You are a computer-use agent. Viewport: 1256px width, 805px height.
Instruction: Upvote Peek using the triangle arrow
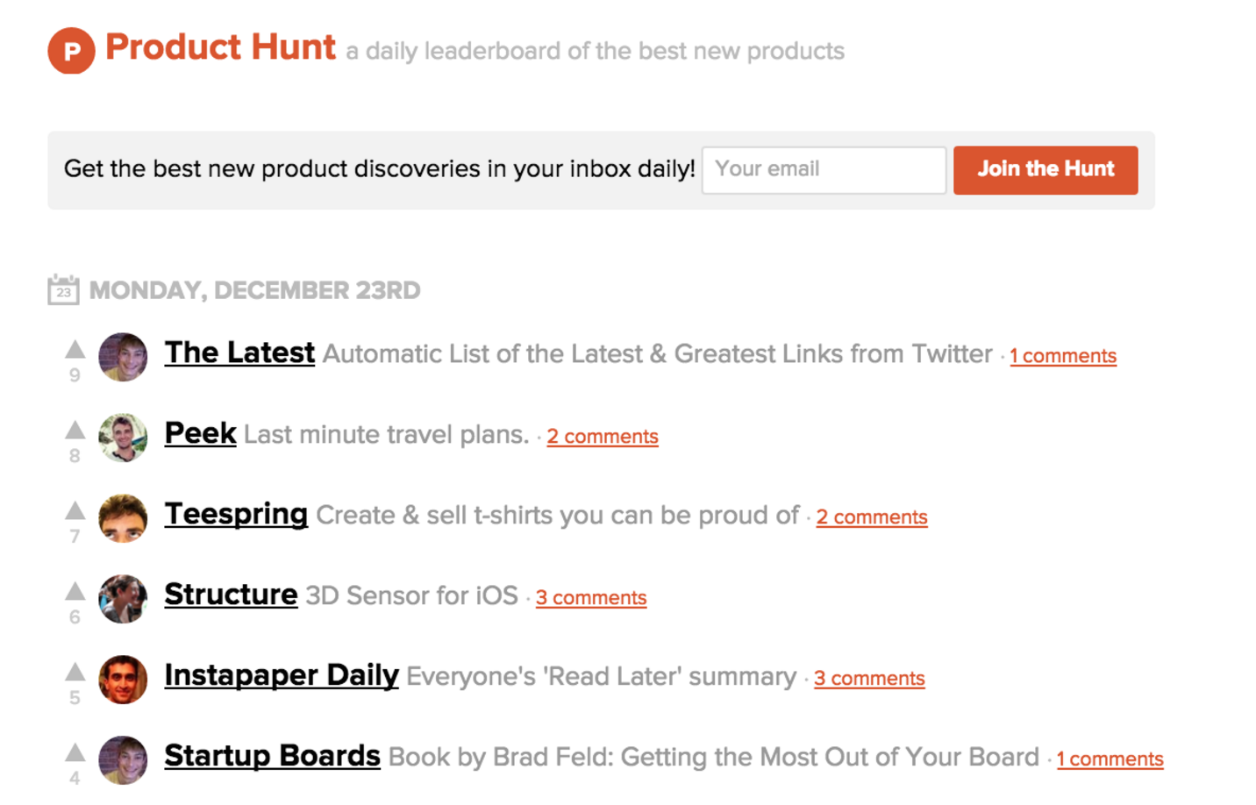point(75,430)
